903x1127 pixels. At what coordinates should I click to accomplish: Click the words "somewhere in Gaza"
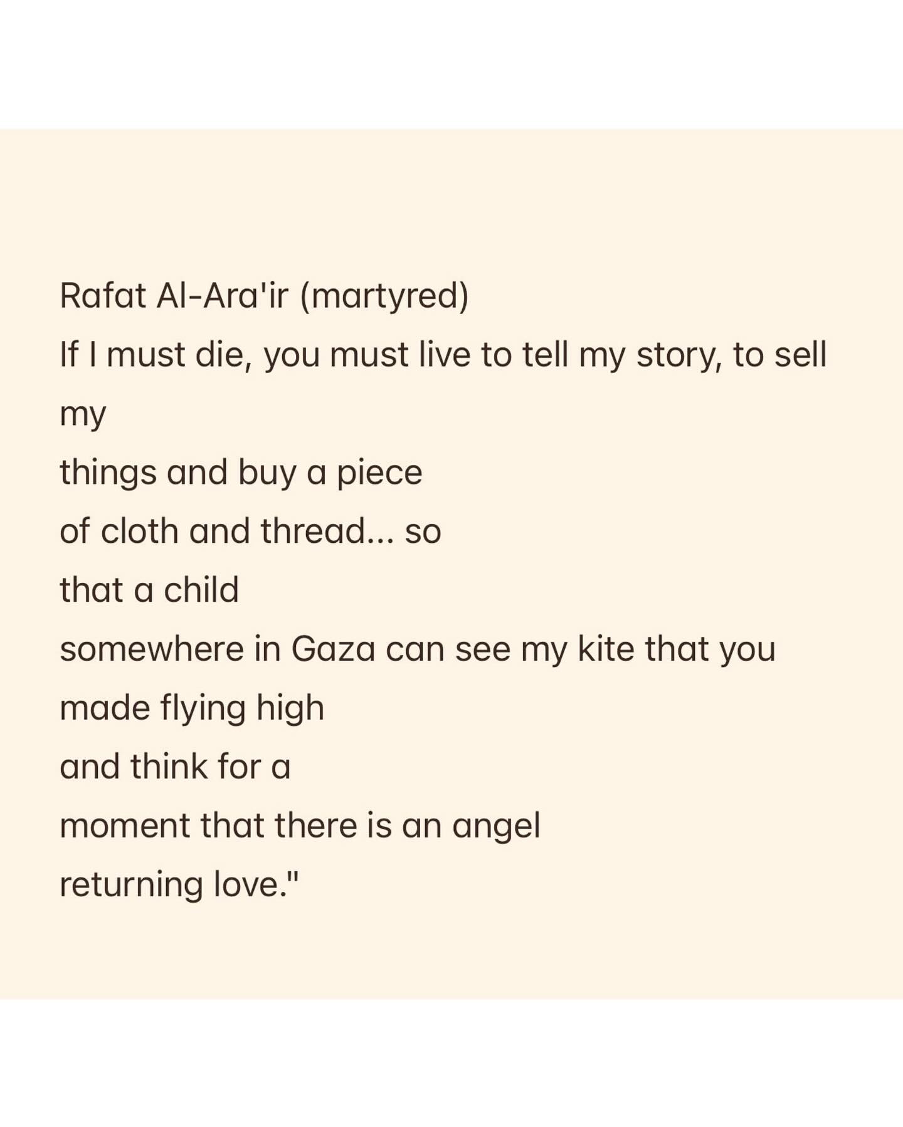(x=217, y=649)
